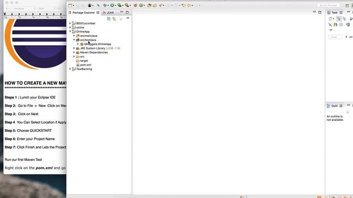Click the Quick Access search field
The height and width of the screenshot is (198, 353).
pyautogui.click(x=329, y=5)
